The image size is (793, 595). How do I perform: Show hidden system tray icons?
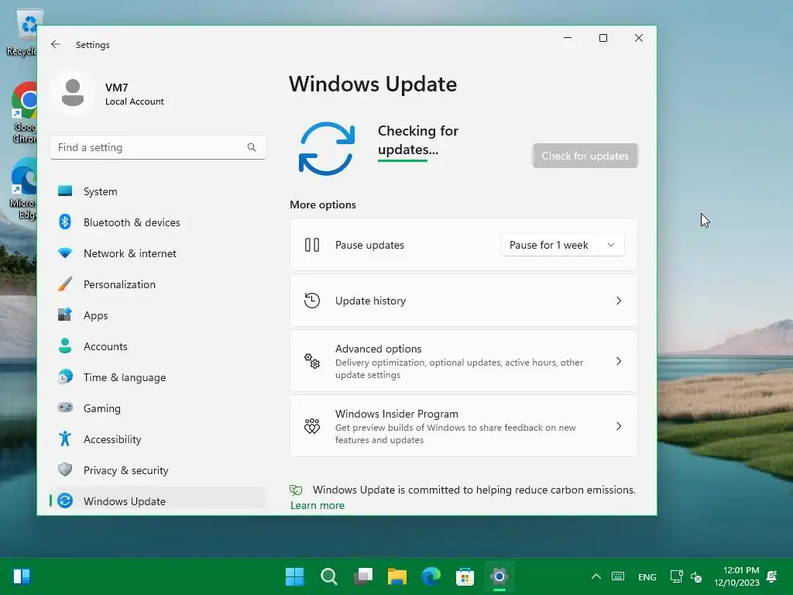click(x=596, y=576)
